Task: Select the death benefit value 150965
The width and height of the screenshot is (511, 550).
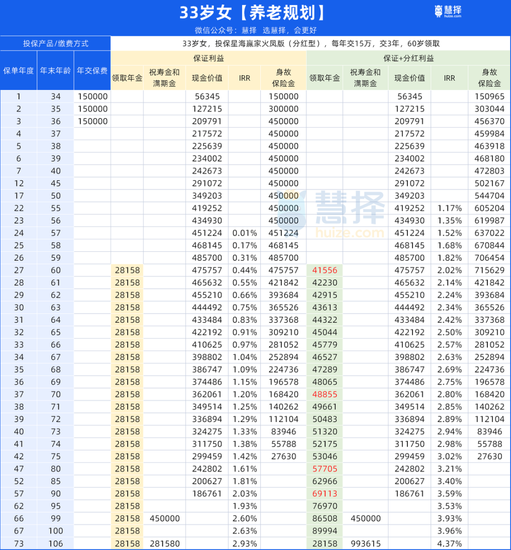Action: pyautogui.click(x=489, y=96)
